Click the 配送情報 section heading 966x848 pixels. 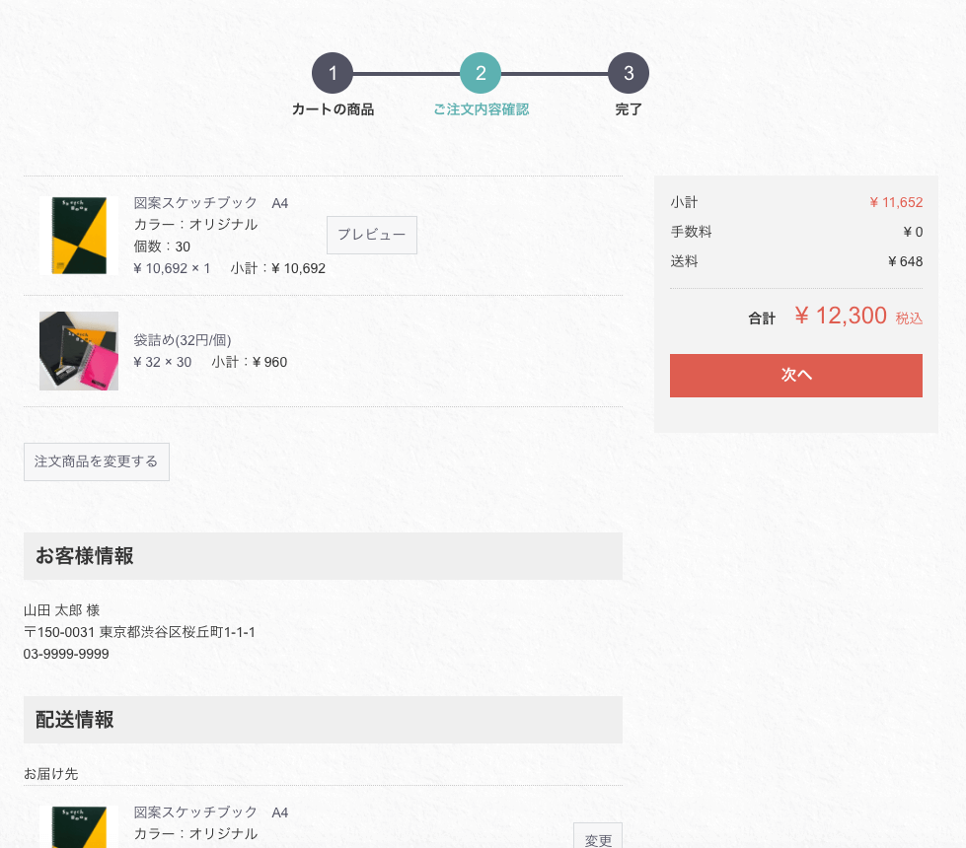coord(75,720)
